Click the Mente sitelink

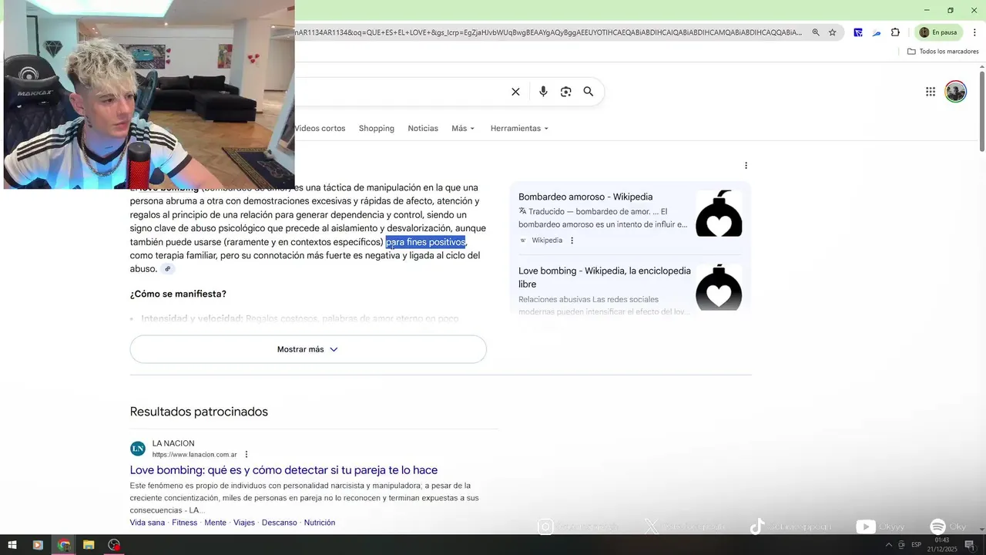(x=216, y=523)
